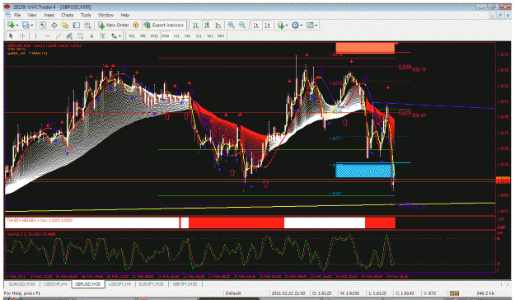Click the MetaEditor icon after New Order
The image size is (515, 300).
click(136, 26)
